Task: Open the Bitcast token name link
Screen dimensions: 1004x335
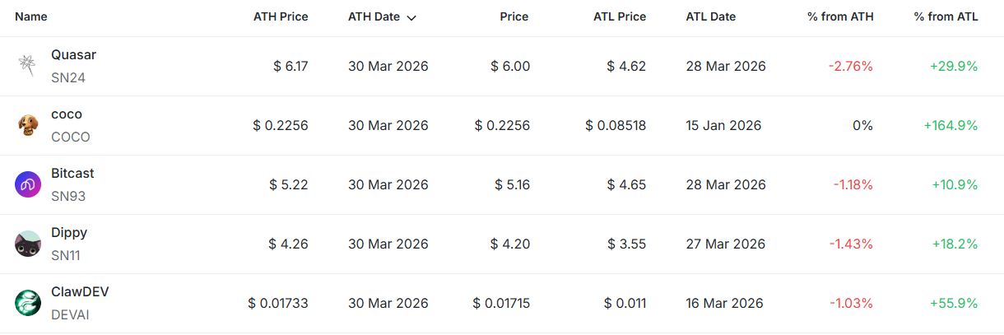Action: (72, 173)
